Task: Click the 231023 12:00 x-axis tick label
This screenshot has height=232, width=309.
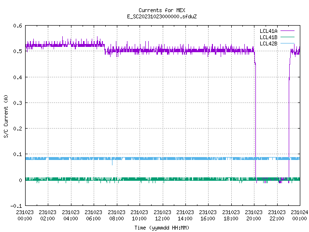Action: click(162, 216)
